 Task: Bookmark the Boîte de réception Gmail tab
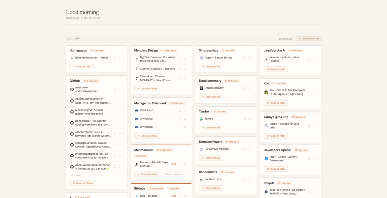[115, 58]
